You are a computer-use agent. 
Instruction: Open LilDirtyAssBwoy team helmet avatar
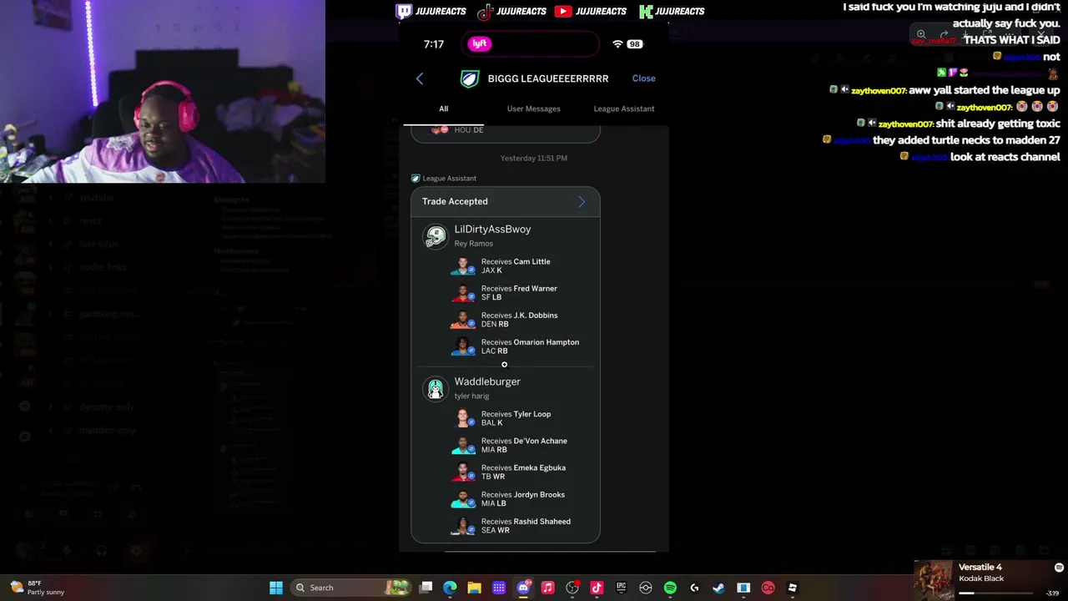coord(436,236)
